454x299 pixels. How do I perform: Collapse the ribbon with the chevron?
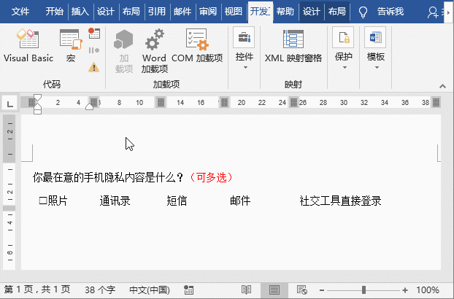442,86
